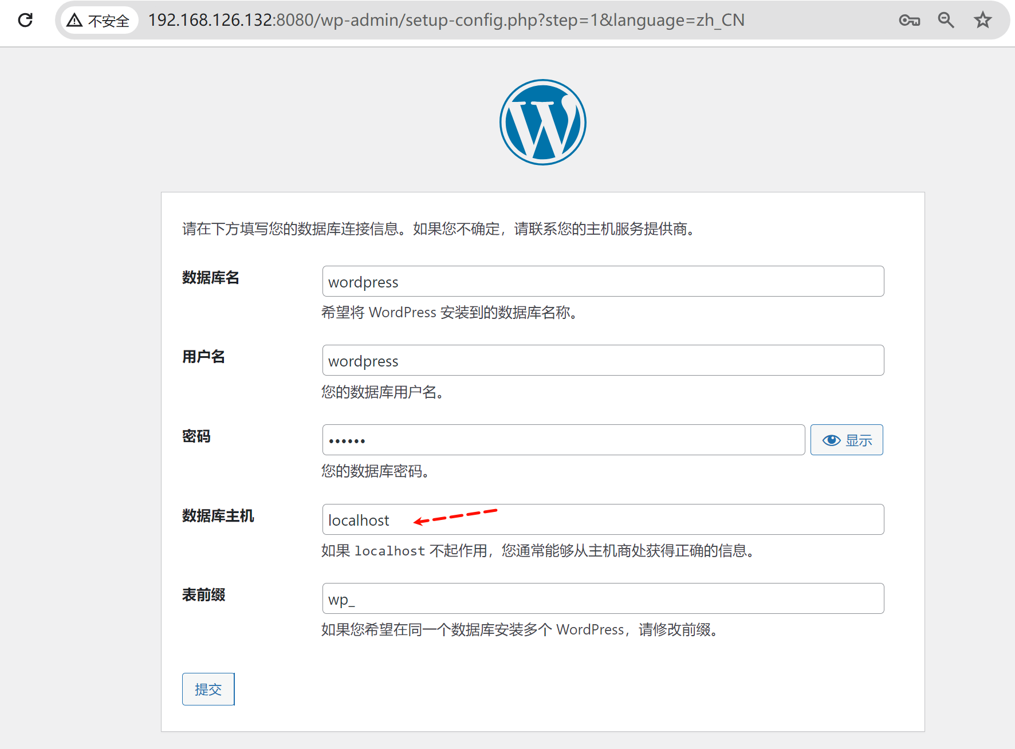Click the 表前缀 label
Viewport: 1015px width, 749px height.
[203, 595]
